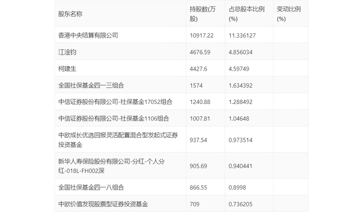Select shareholder 香港中央结算有限公司
Screen dimensions: 363x212
coord(88,35)
